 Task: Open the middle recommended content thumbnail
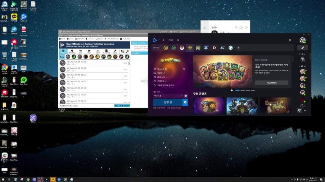point(242,106)
